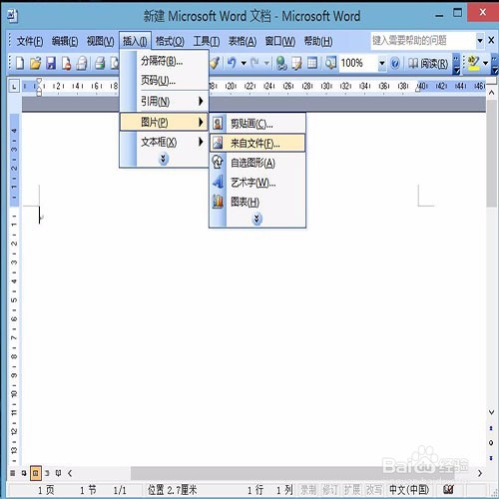Click the Undo arrow icon
Image resolution: width=499 pixels, height=499 pixels.
point(232,63)
